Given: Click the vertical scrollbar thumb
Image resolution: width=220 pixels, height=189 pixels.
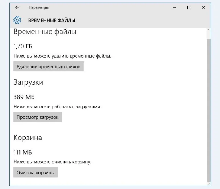Looking at the screenshot, I should click(209, 110).
